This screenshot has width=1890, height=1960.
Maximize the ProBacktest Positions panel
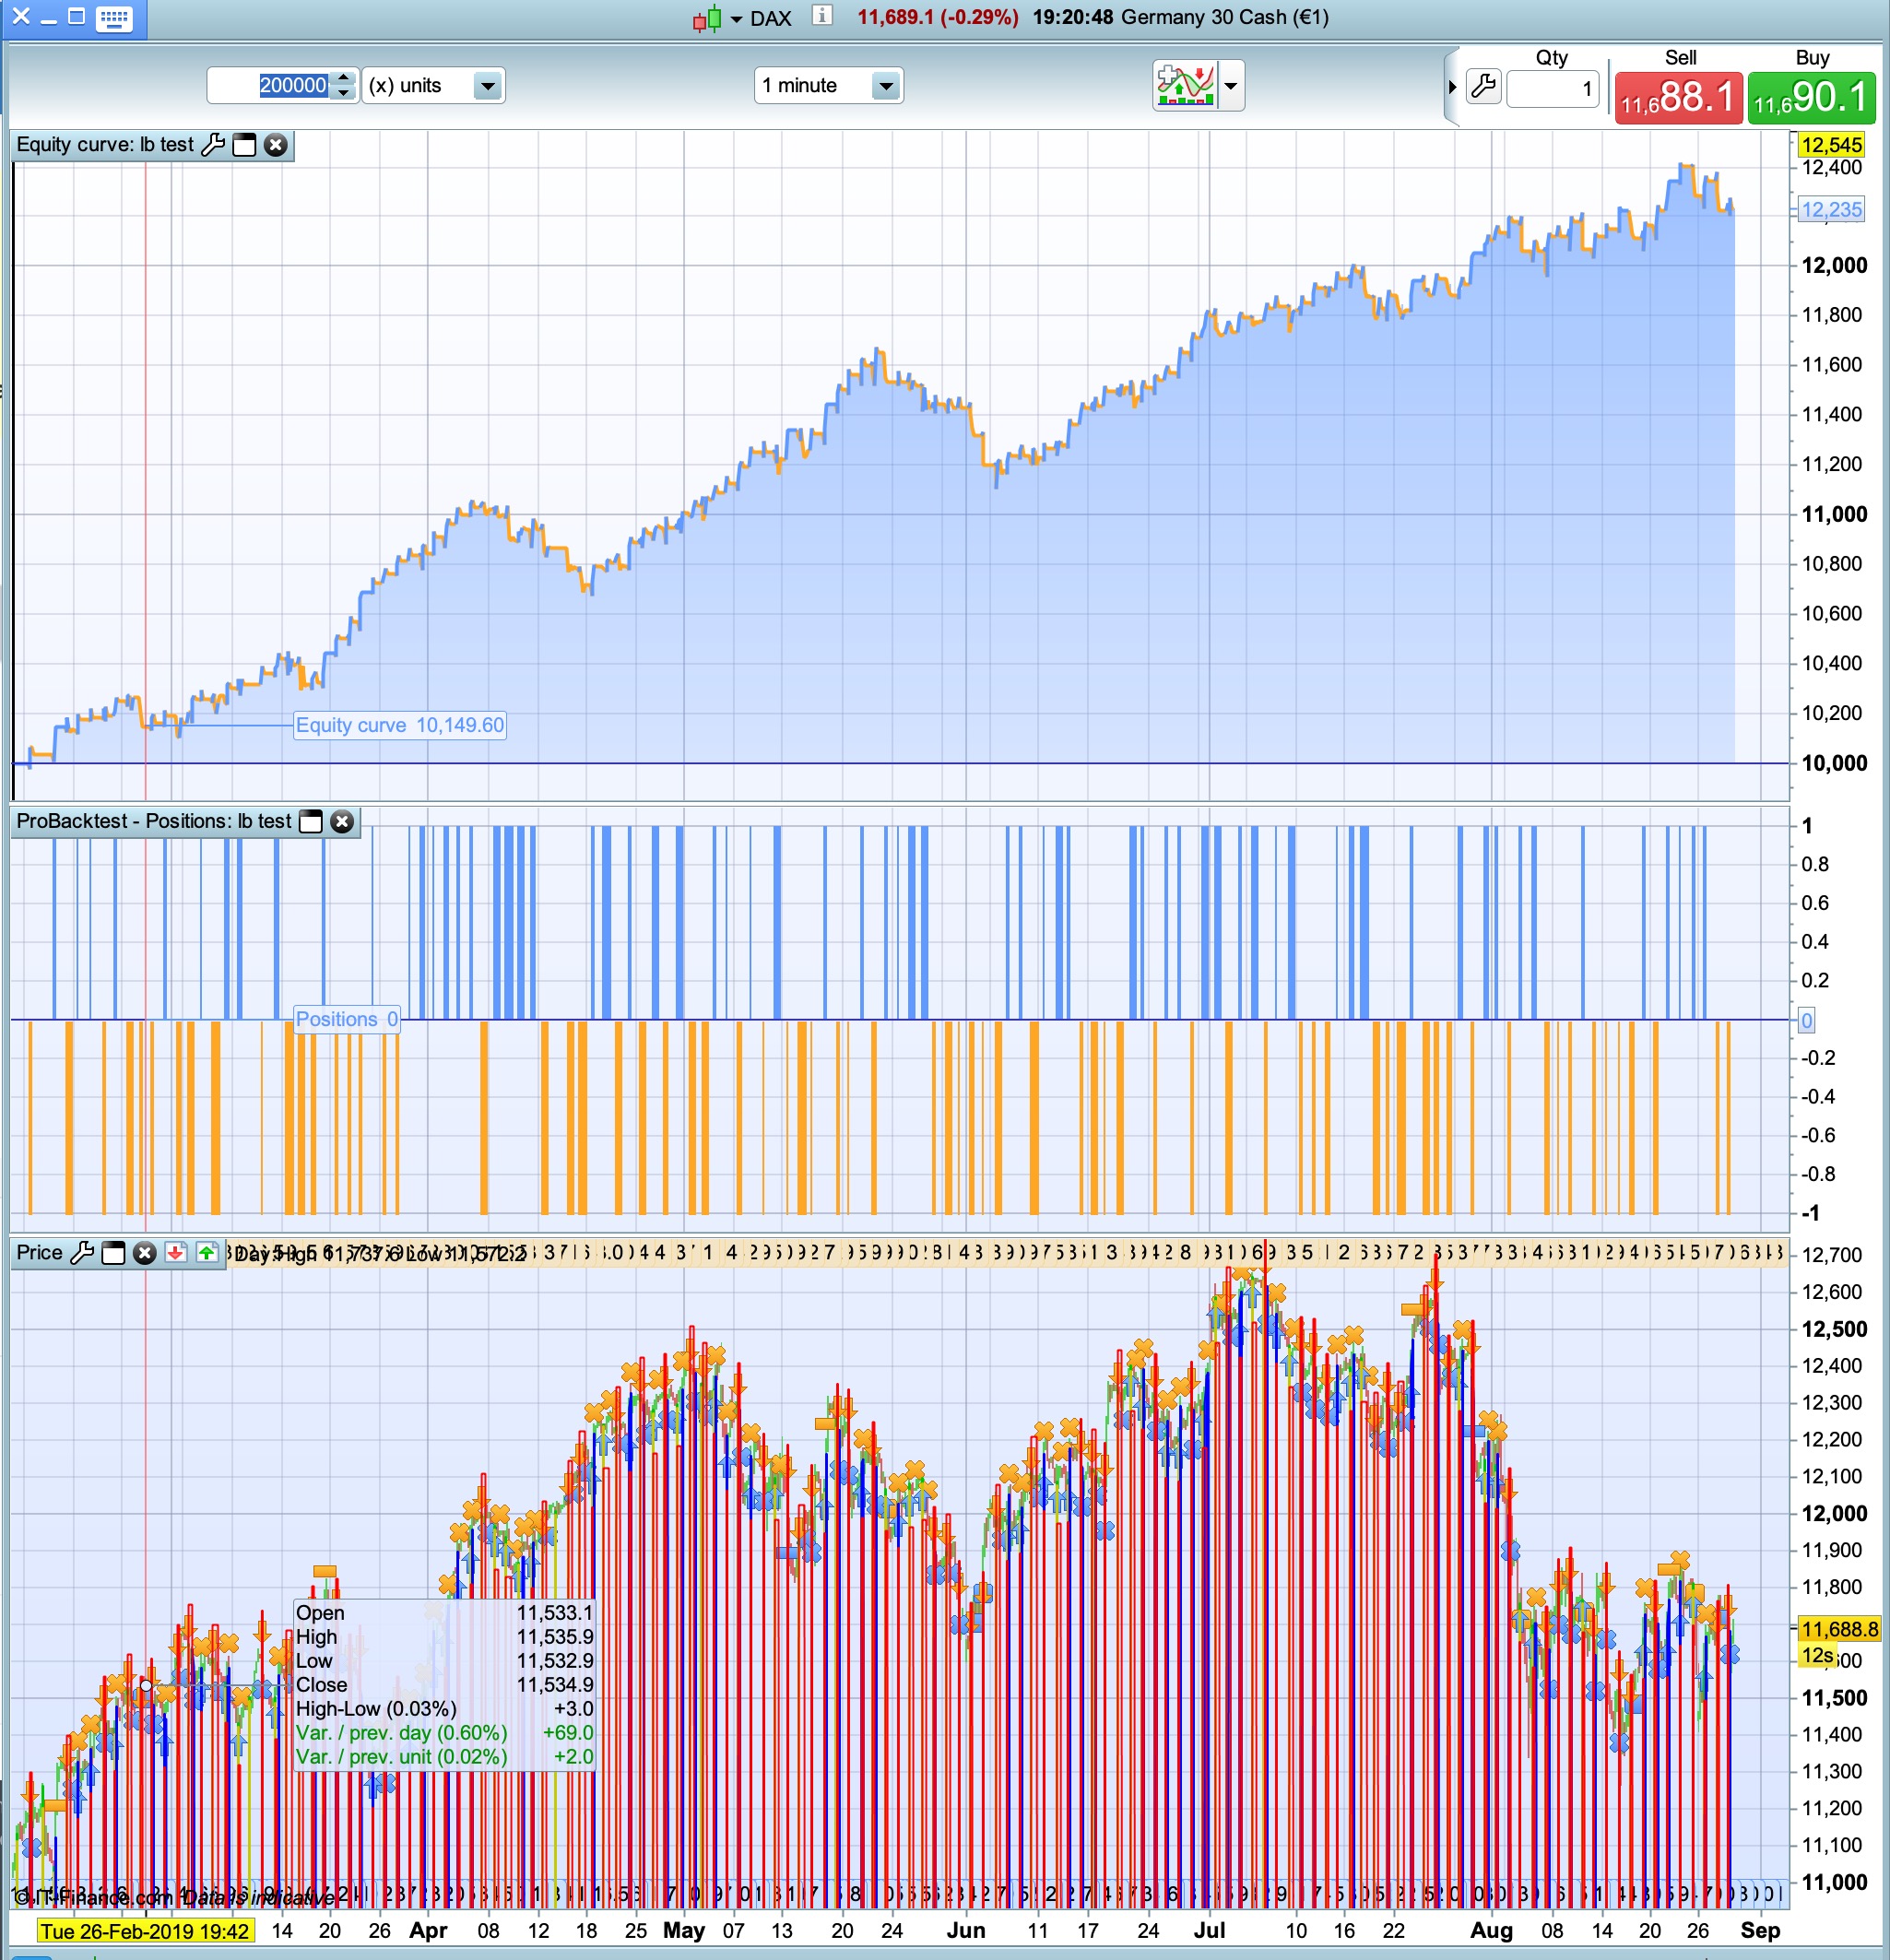point(311,822)
